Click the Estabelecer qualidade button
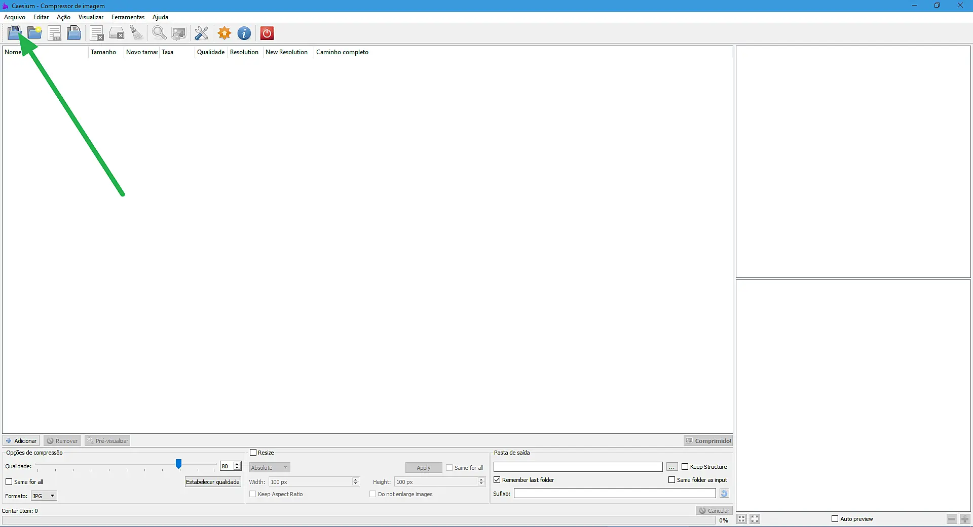This screenshot has width=973, height=527. (212, 482)
